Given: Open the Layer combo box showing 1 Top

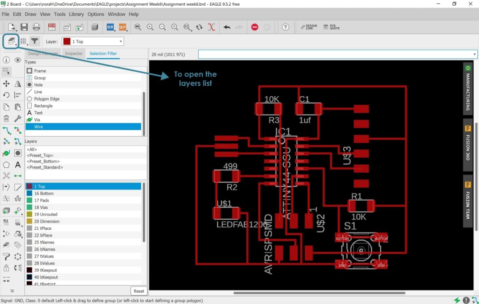Looking at the screenshot, I should [x=93, y=41].
